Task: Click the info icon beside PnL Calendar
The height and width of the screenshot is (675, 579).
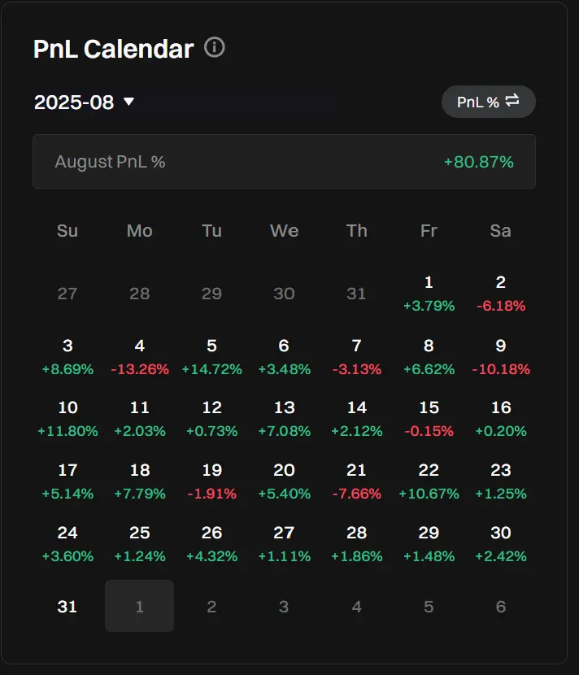Action: [215, 47]
